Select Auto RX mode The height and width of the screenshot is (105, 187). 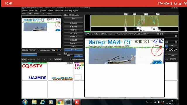(x=73, y=19)
